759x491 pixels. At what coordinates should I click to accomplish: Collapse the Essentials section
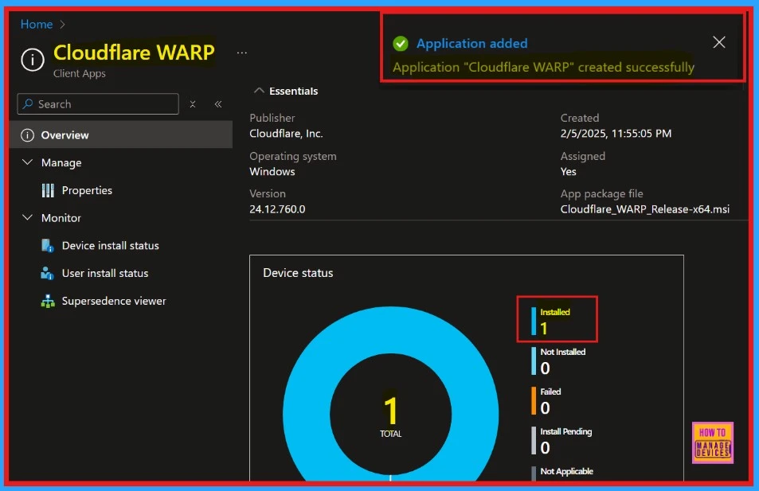pos(259,91)
